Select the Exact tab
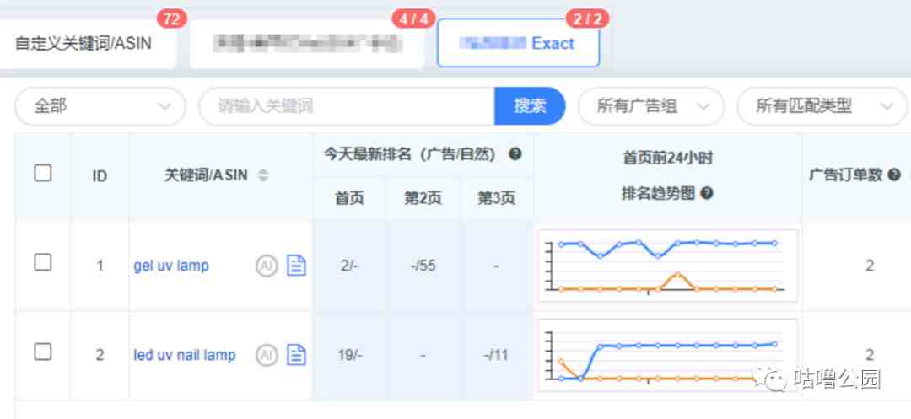 pos(518,43)
